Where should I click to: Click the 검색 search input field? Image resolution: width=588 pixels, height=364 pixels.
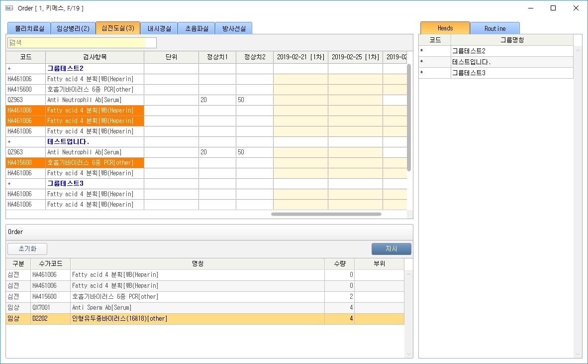coord(82,43)
